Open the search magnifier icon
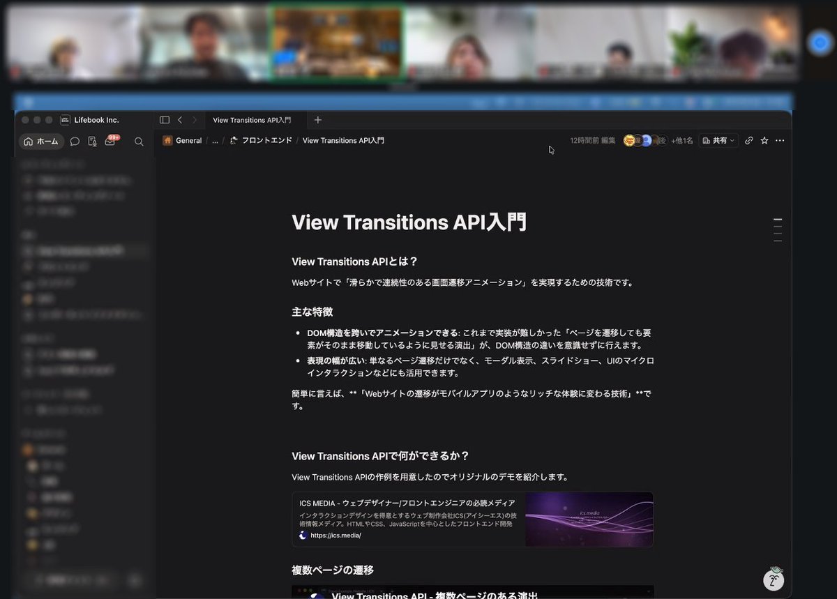The width and height of the screenshot is (837, 599). pos(139,142)
